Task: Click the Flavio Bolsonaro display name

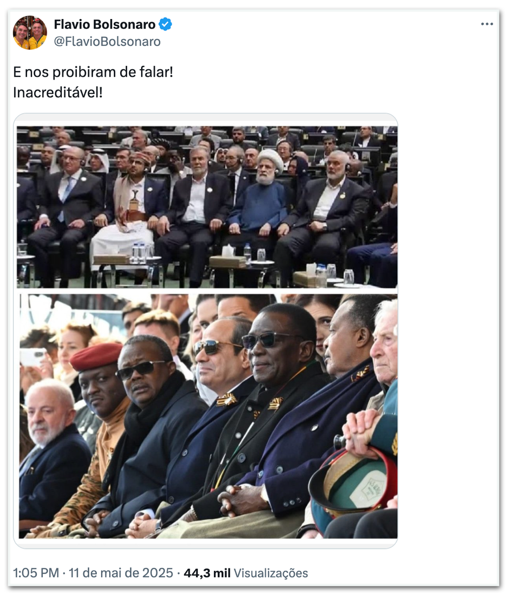Action: click(x=104, y=24)
